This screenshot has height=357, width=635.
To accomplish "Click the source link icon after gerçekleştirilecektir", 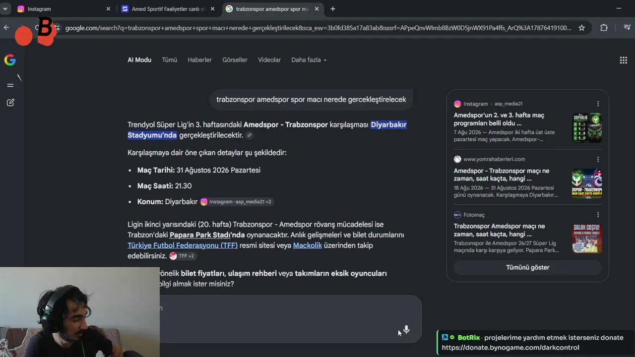I will 250,135.
